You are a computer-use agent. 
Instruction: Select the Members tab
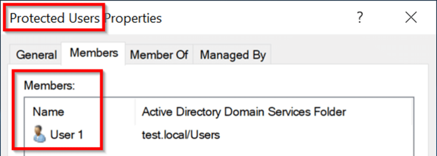tap(93, 53)
